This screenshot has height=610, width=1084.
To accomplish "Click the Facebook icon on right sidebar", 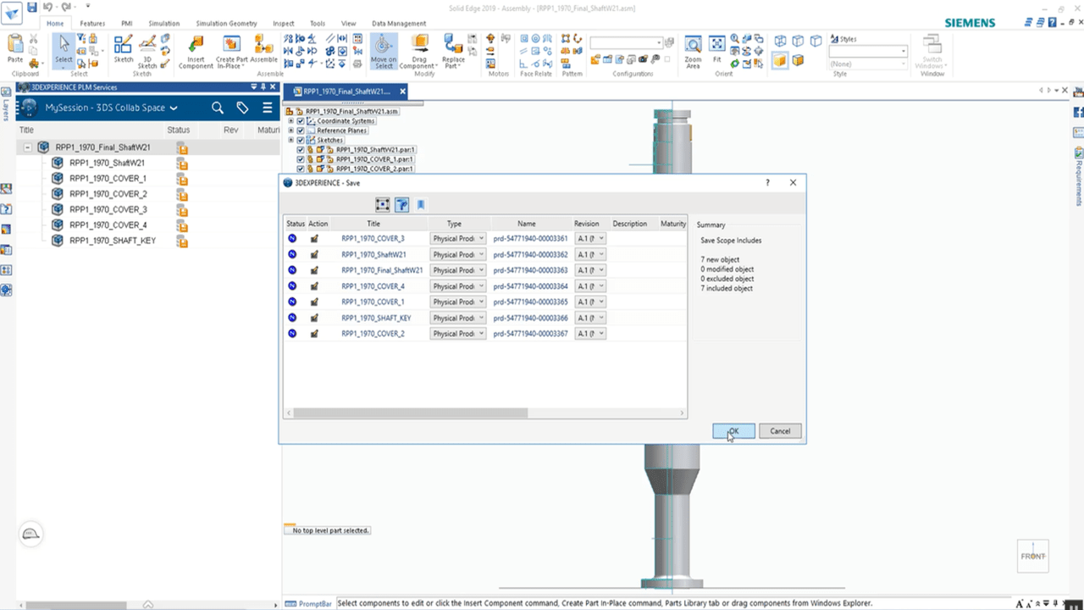I will [1078, 112].
